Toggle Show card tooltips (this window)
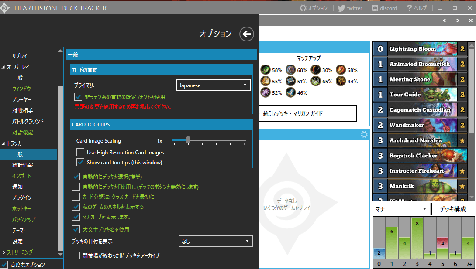 click(80, 162)
